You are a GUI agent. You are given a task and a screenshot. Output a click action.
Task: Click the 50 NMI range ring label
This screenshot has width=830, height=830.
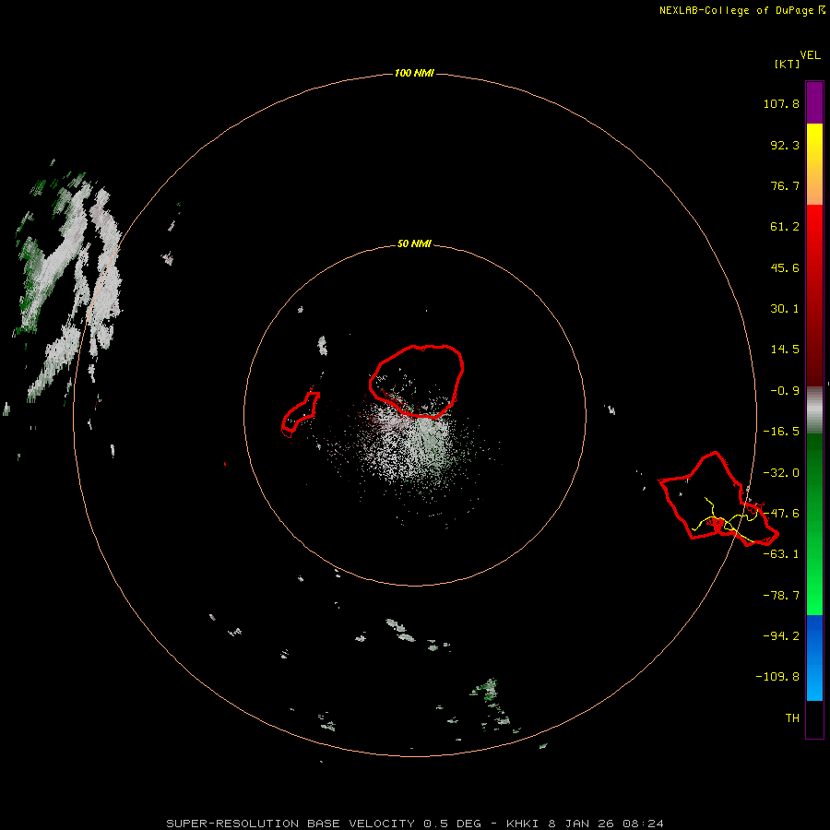click(414, 243)
